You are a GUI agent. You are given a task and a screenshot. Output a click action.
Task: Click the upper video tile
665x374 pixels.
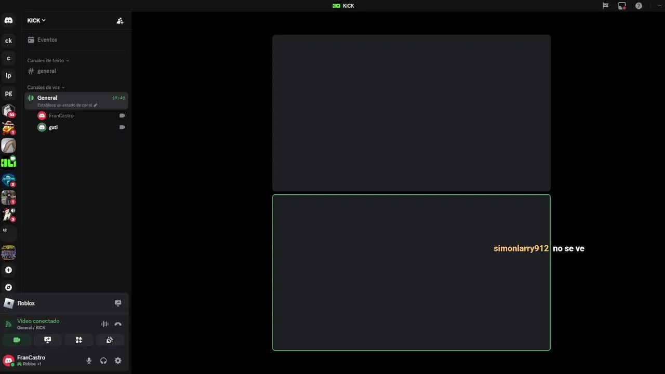tap(411, 113)
